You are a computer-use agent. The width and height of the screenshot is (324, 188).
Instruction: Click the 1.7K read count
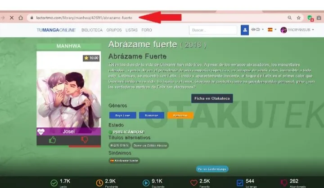[x=65, y=181]
